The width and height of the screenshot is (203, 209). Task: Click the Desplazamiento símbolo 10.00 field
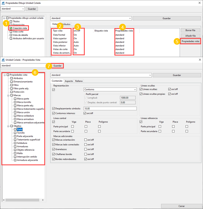pyautogui.click(x=110, y=109)
